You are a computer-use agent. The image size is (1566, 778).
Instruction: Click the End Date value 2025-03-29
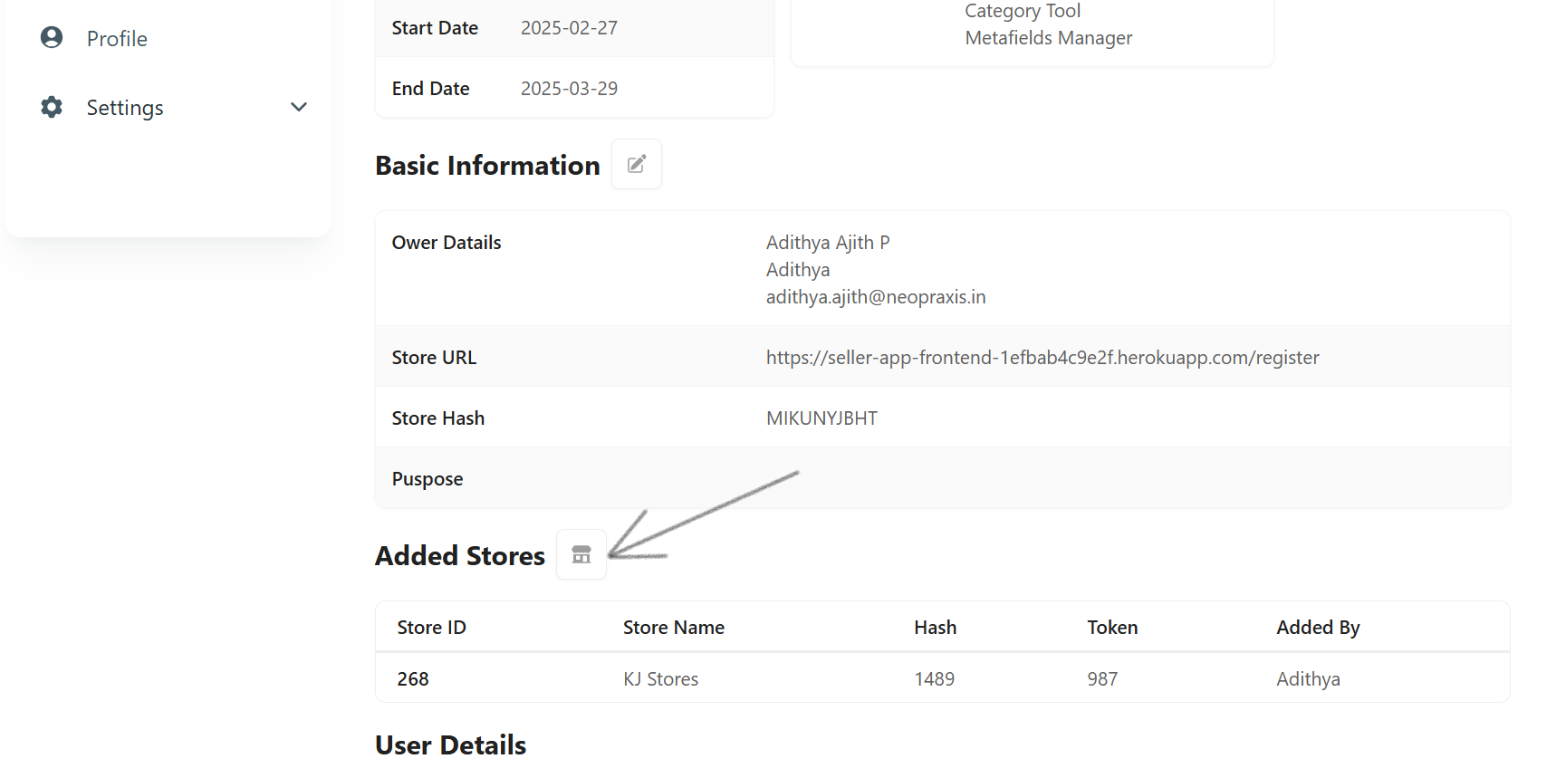click(x=569, y=89)
